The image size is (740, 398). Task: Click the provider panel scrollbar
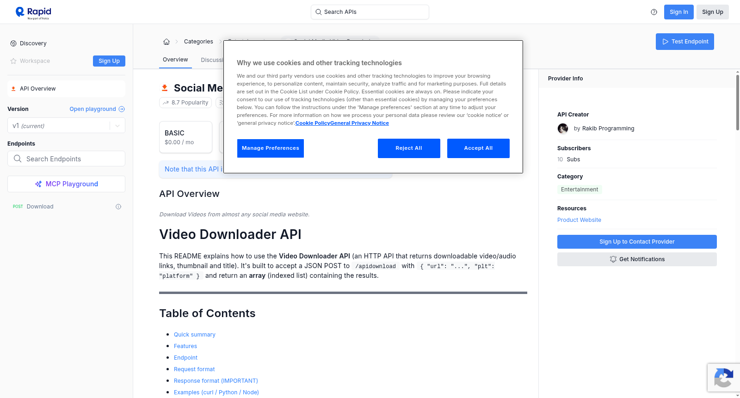coord(738,103)
